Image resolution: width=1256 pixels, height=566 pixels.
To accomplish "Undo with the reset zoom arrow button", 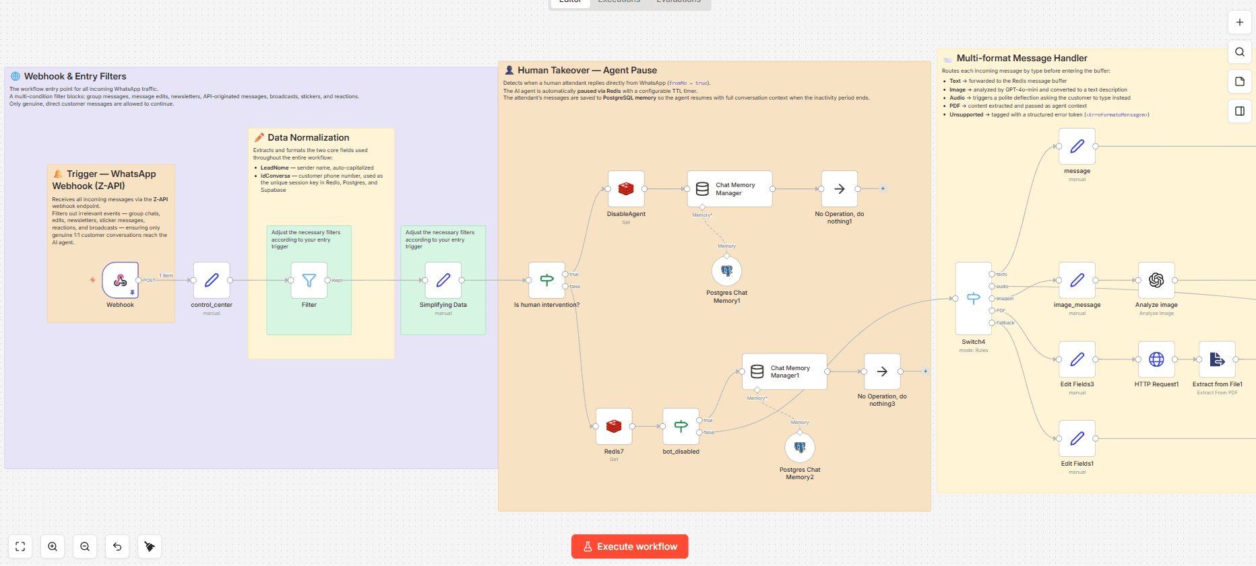I will (117, 546).
